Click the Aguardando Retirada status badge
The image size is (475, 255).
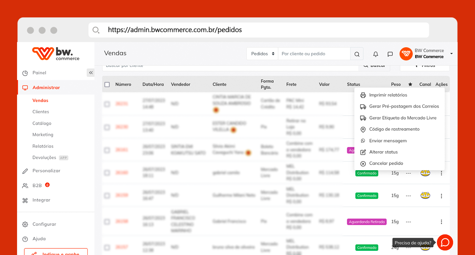coord(367,222)
